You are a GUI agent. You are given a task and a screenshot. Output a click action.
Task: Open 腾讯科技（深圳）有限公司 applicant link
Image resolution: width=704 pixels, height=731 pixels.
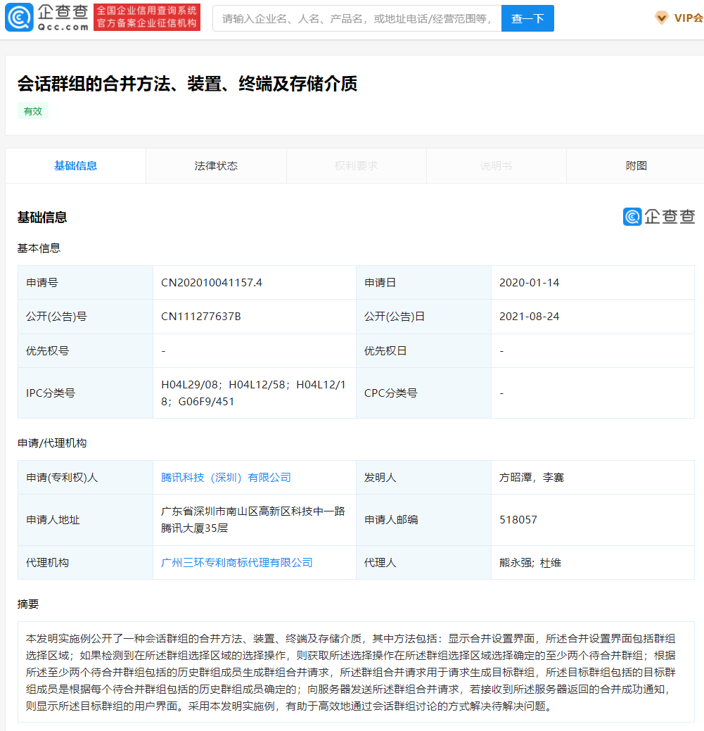[x=226, y=478]
